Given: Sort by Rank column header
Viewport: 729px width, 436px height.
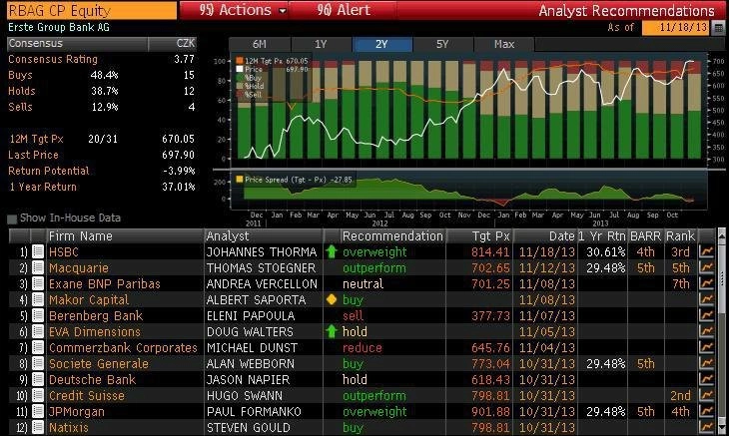Looking at the screenshot, I should pyautogui.click(x=680, y=235).
